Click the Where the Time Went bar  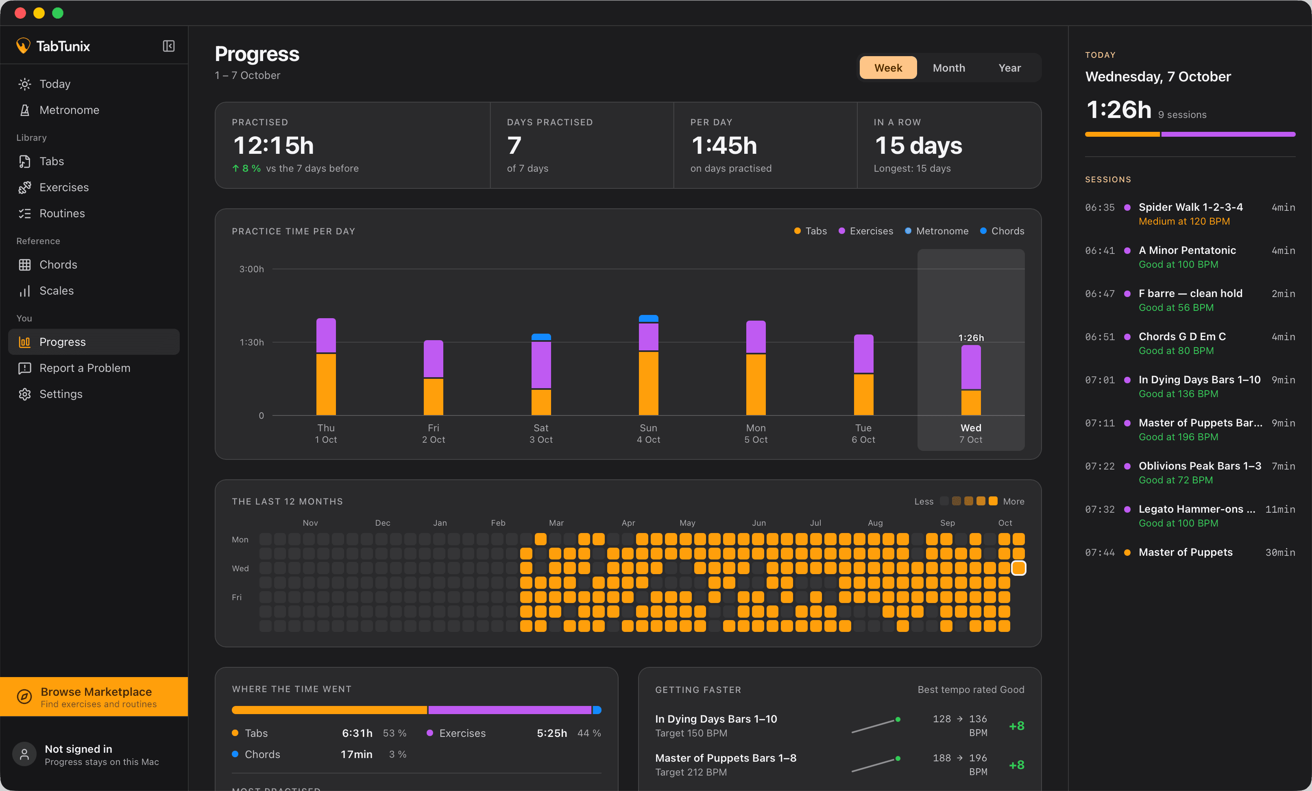[416, 710]
